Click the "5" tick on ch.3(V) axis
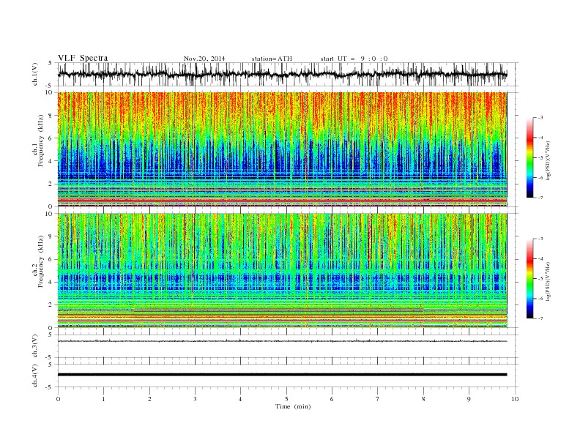Viewport: 580px width, 448px height. pyautogui.click(x=51, y=335)
